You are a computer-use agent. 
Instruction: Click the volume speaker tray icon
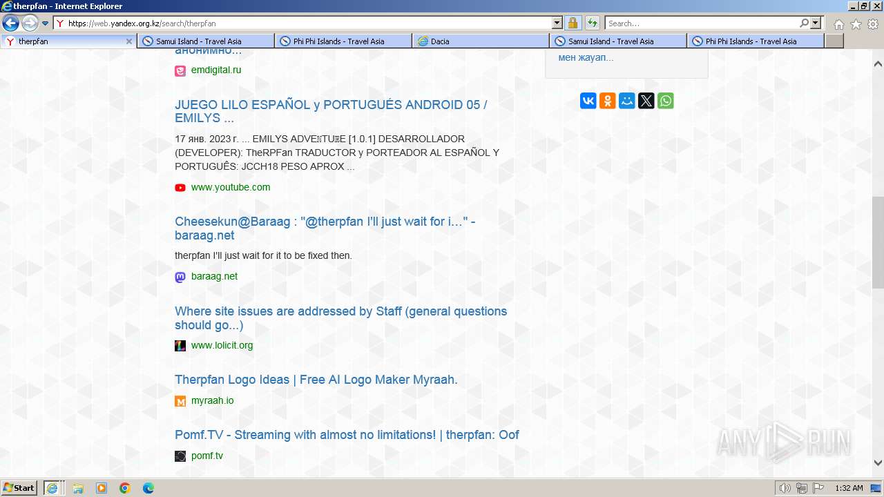785,488
